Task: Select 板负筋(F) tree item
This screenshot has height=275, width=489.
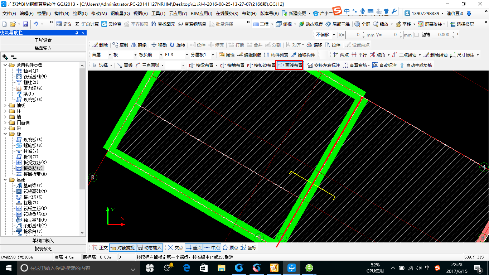Action: (x=33, y=168)
